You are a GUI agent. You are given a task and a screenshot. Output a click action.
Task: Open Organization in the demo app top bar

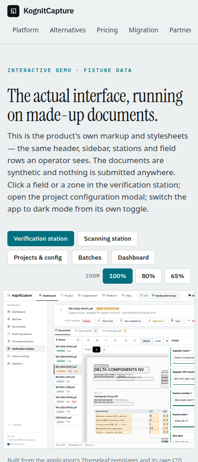point(88,295)
